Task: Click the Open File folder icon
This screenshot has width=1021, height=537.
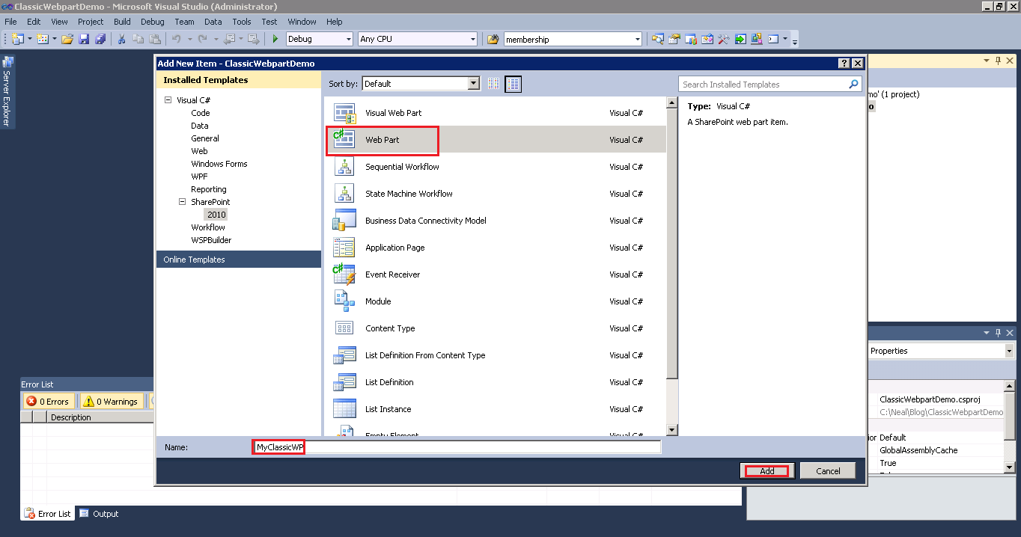Action: point(67,39)
